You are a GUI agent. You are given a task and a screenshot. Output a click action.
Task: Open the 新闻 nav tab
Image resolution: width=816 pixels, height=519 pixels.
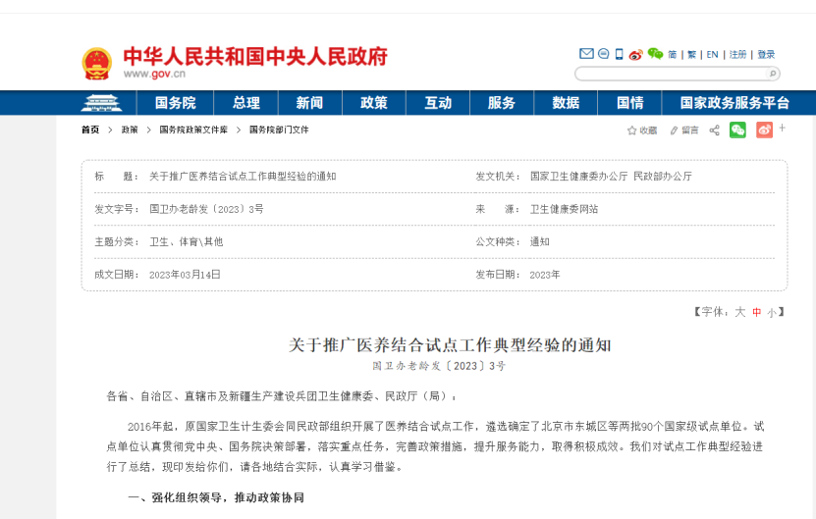pyautogui.click(x=310, y=103)
